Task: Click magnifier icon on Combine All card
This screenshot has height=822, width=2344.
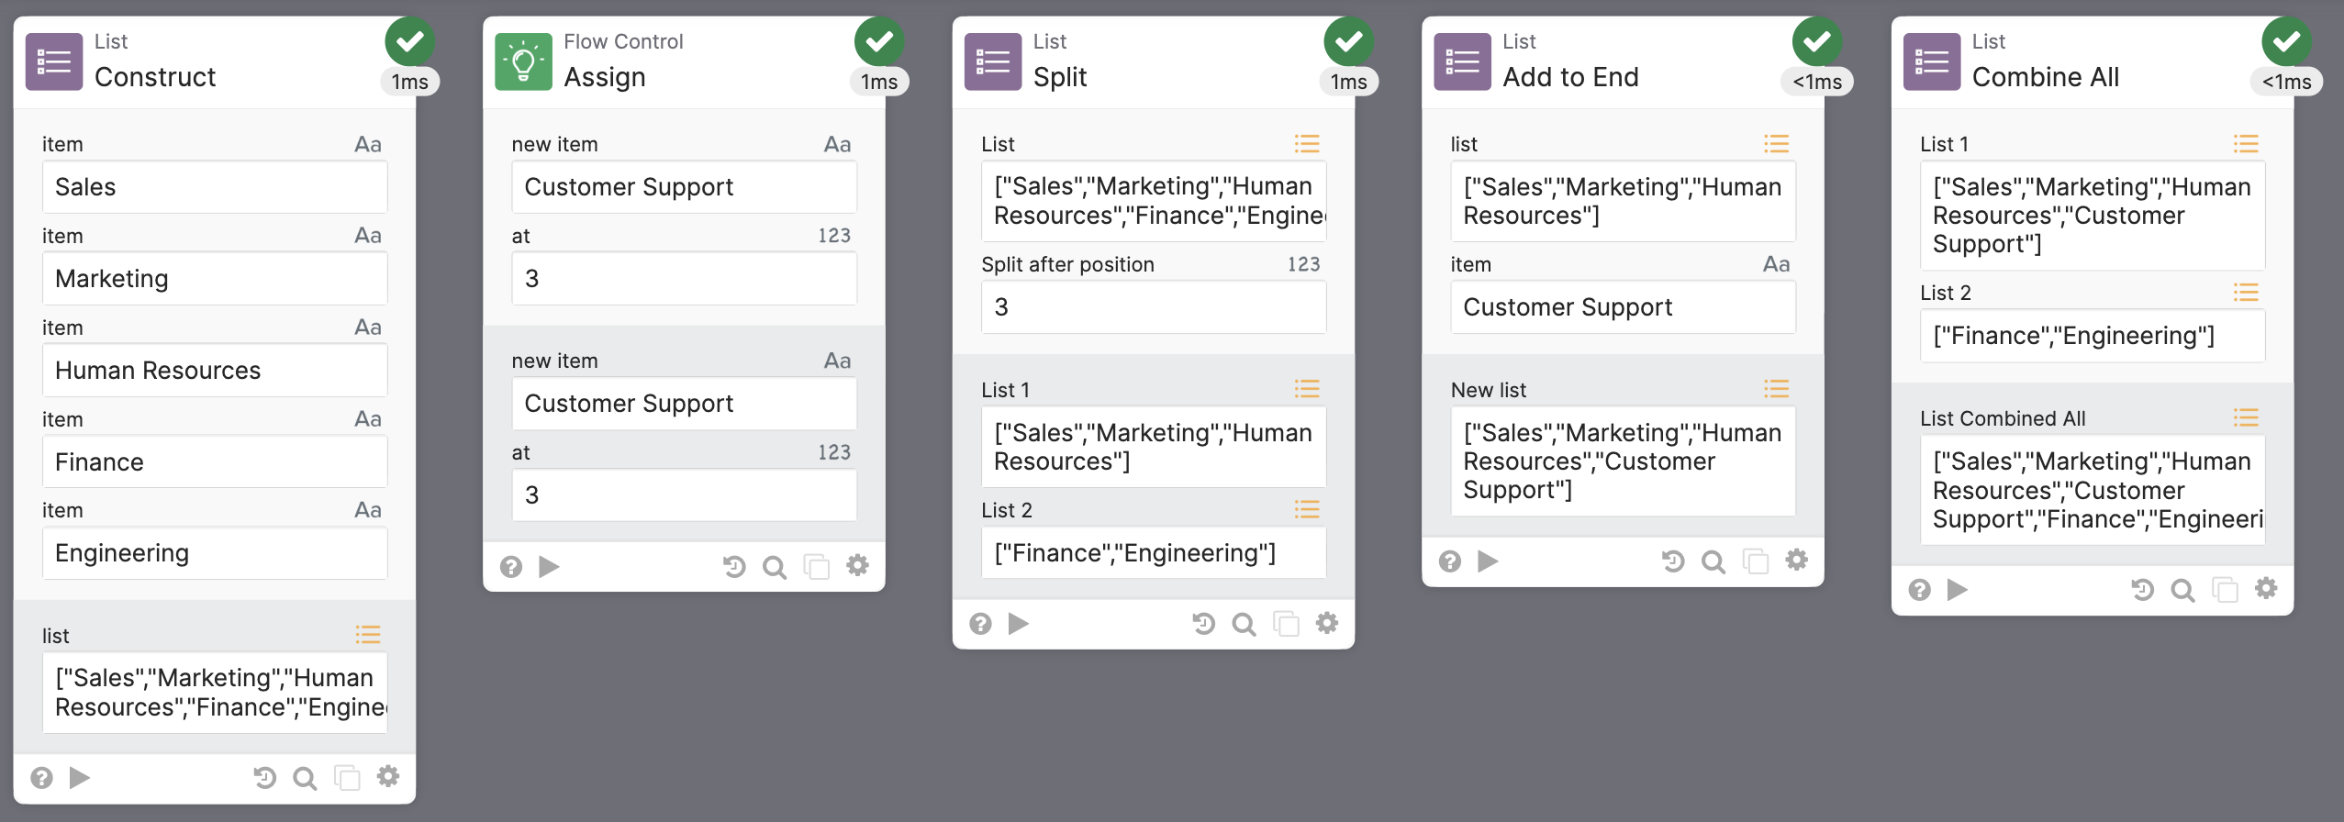Action: pyautogui.click(x=2182, y=590)
